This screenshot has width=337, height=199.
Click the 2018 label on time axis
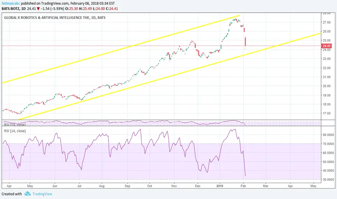tap(219, 186)
